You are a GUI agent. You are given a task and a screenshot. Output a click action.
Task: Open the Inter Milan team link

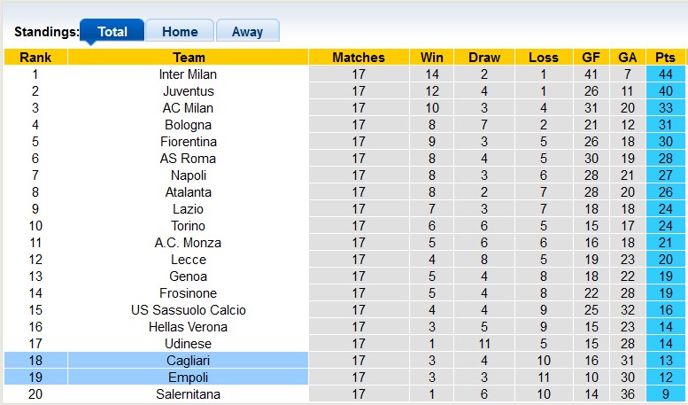click(x=189, y=74)
